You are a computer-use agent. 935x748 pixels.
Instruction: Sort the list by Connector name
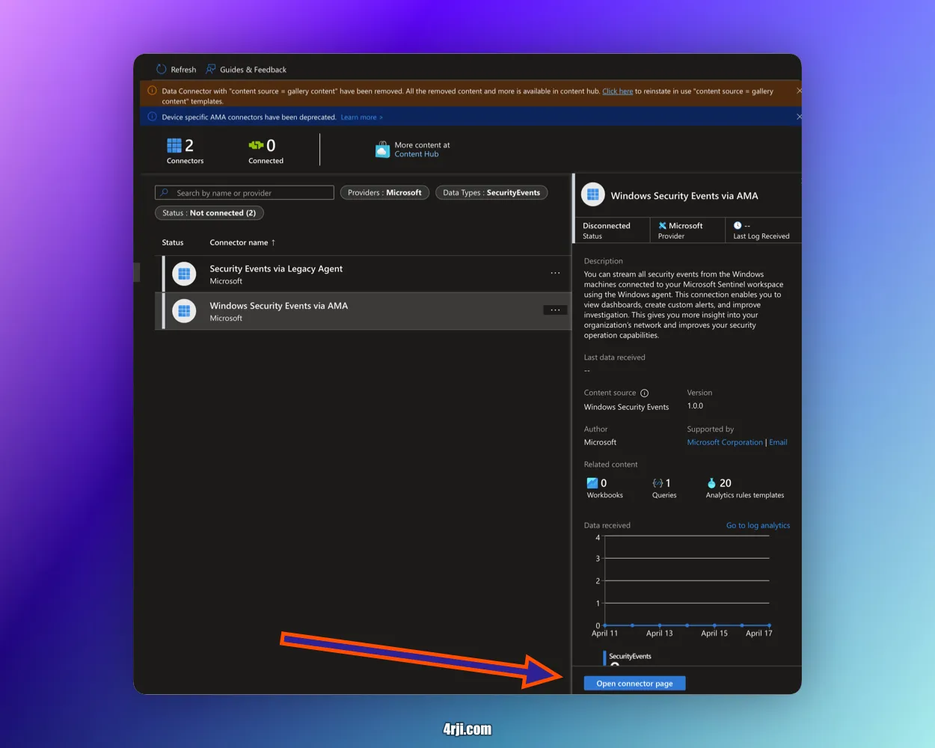(238, 242)
